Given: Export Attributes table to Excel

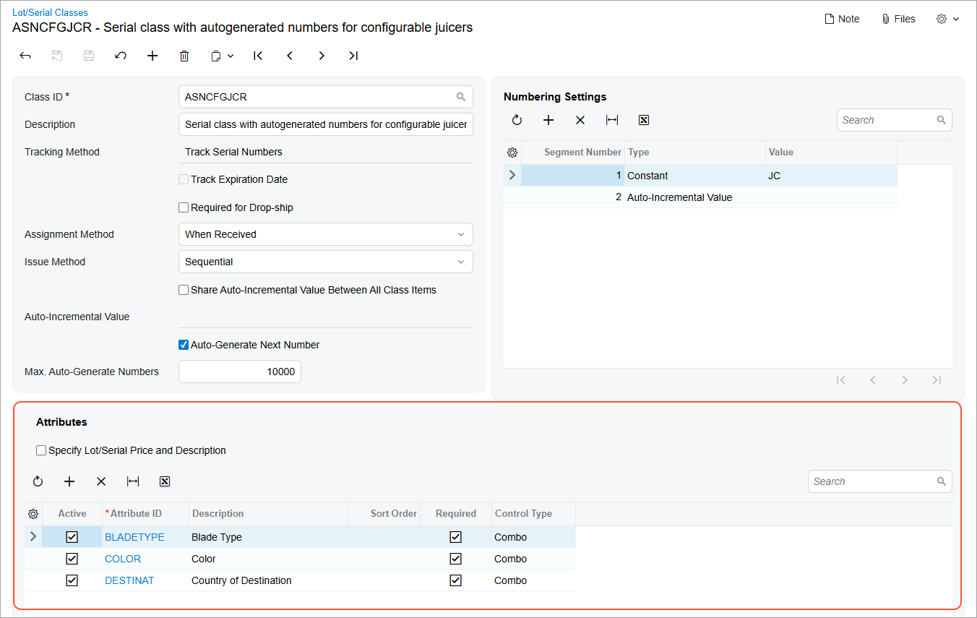Looking at the screenshot, I should tap(165, 481).
